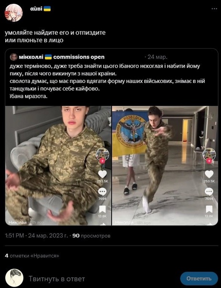Click follow plus badge on right video profile
Viewport: 221px width, 288px height.
(x=209, y=161)
